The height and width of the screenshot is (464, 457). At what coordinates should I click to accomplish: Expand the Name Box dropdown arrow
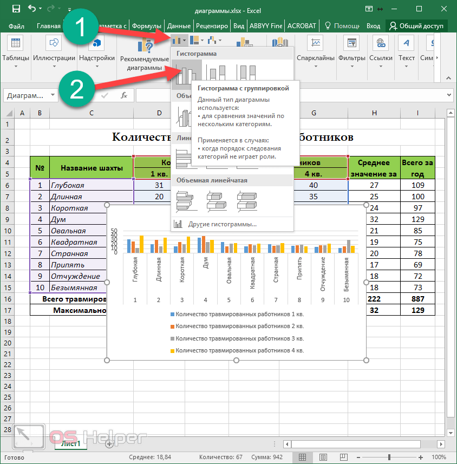(53, 95)
